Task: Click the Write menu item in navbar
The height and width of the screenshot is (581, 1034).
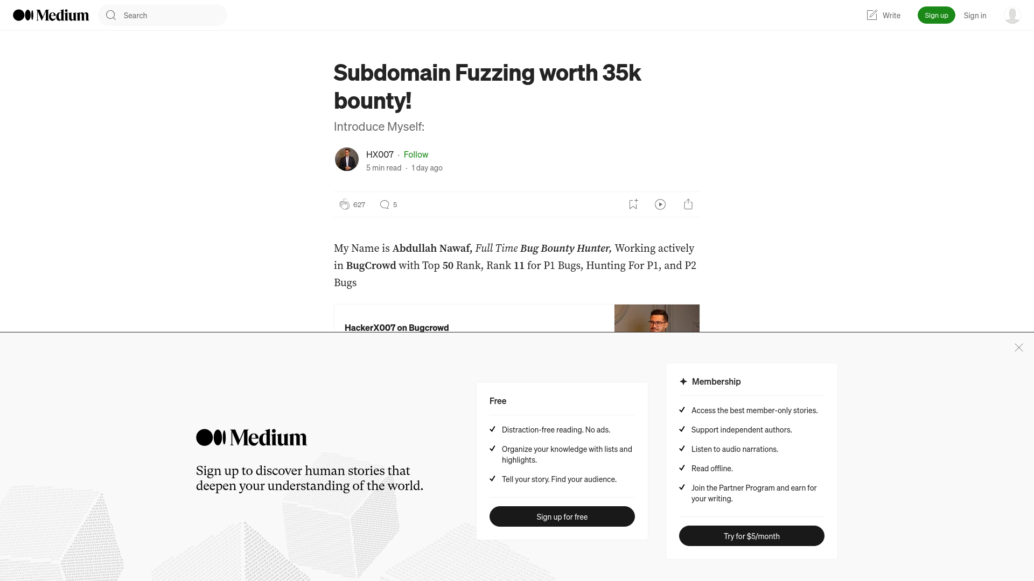Action: pos(883,15)
